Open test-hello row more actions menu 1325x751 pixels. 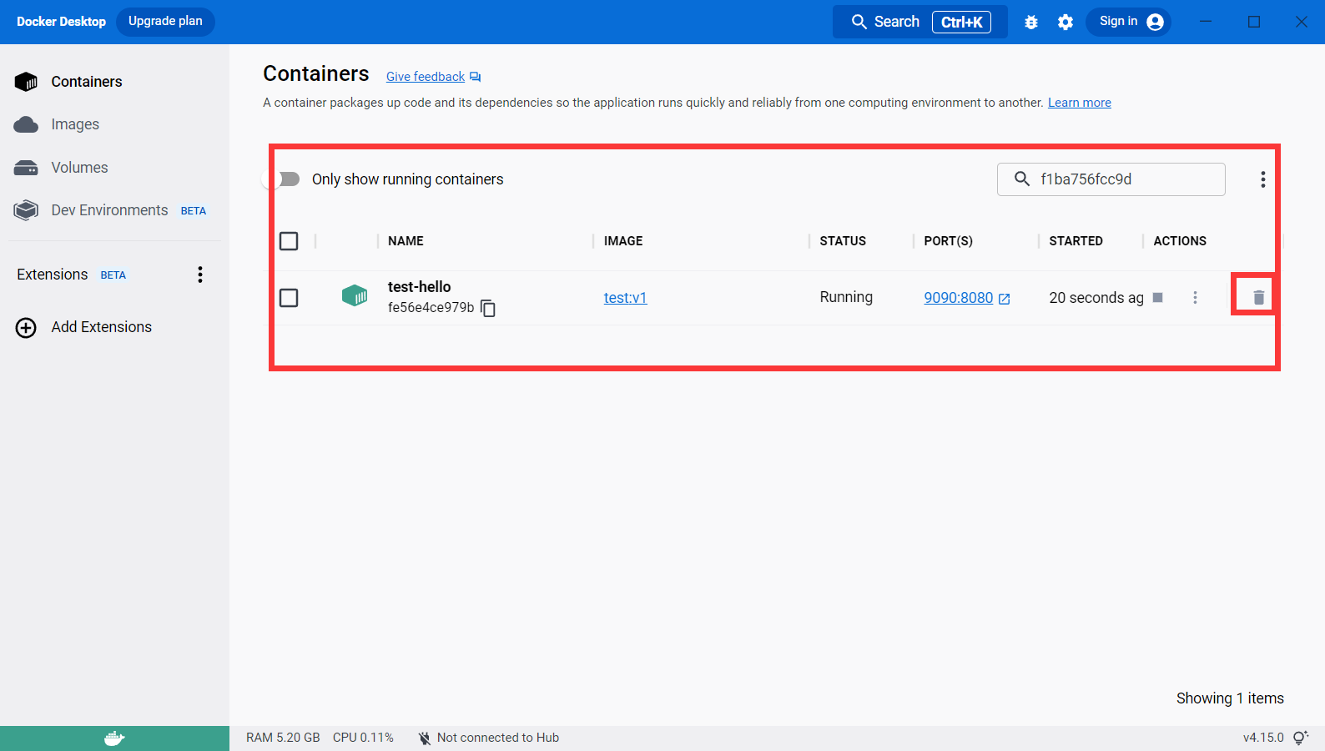point(1195,298)
